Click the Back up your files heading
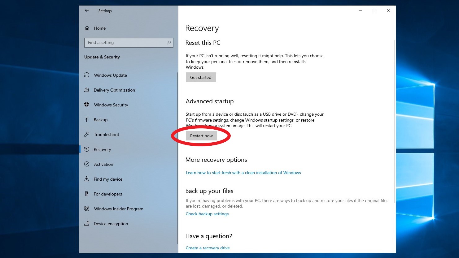The height and width of the screenshot is (258, 459). tap(209, 191)
